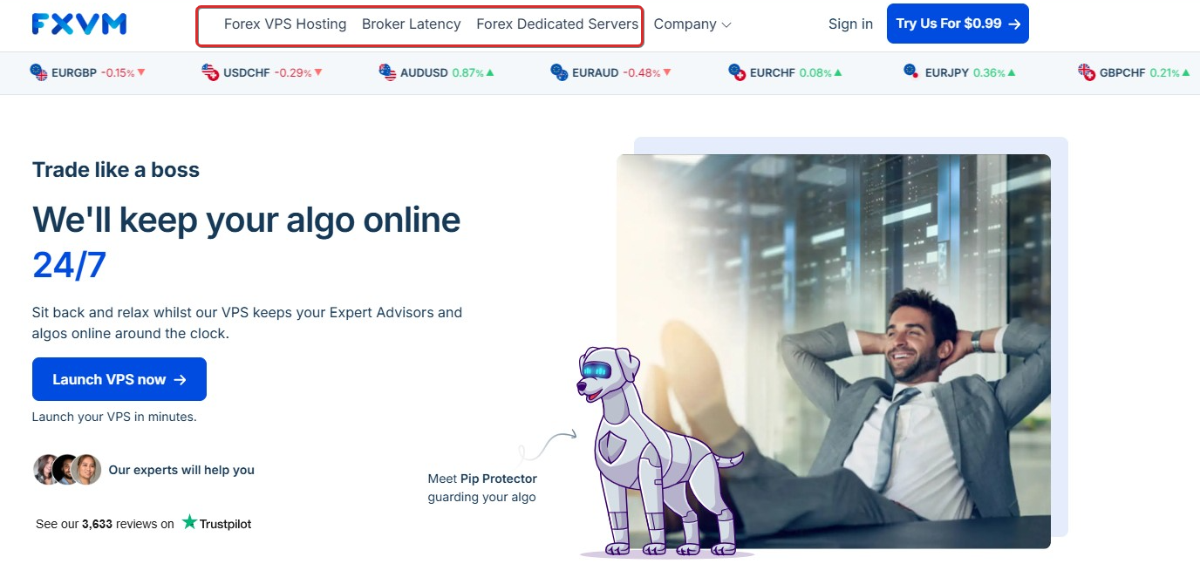
Task: Open the Trustpilot reviews logo
Action: tap(217, 523)
